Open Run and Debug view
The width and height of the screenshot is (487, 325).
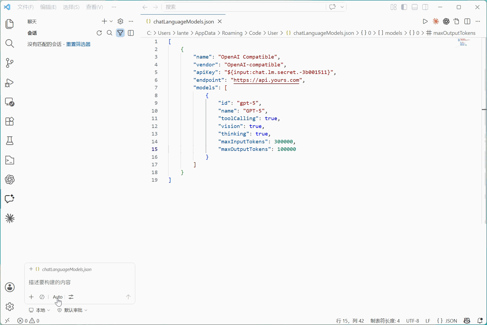[x=10, y=83]
